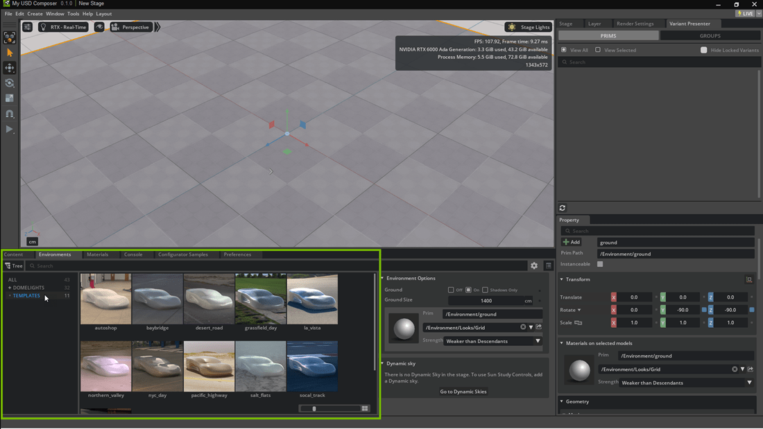Collapse Materials on selected models section
Image resolution: width=763 pixels, height=429 pixels.
(562, 343)
